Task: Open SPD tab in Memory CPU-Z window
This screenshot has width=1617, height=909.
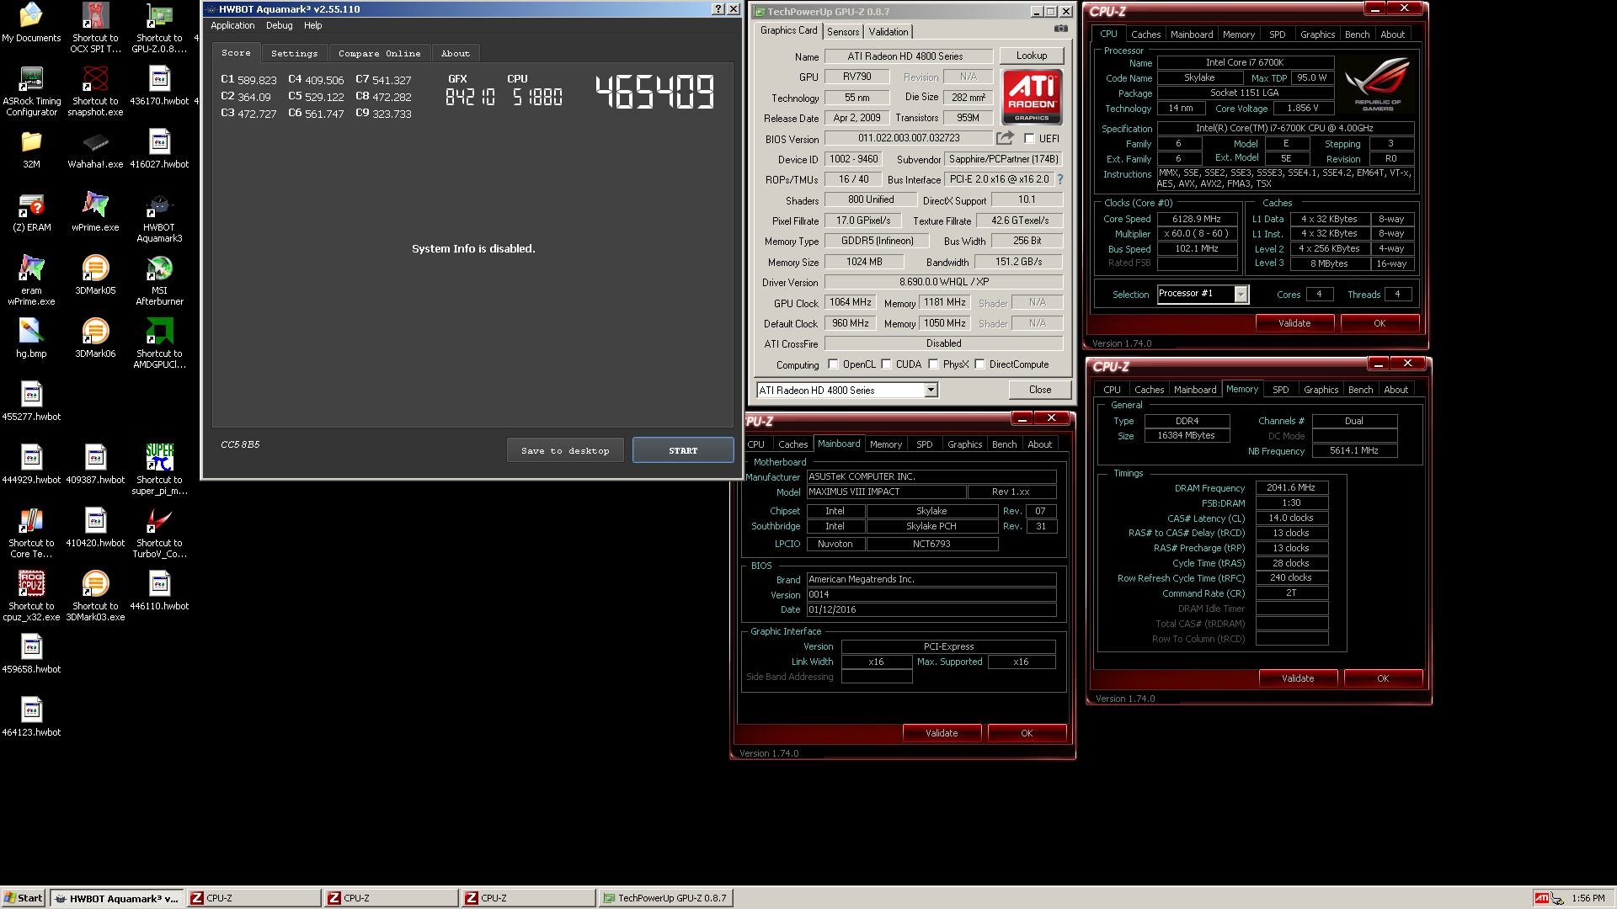Action: (1280, 390)
